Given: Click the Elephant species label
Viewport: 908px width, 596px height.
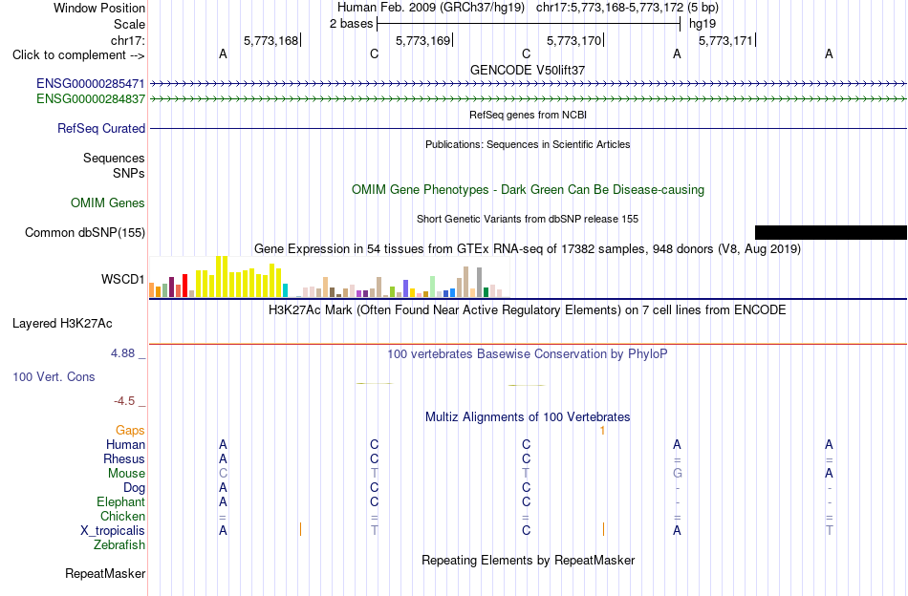Looking at the screenshot, I should coord(120,501).
